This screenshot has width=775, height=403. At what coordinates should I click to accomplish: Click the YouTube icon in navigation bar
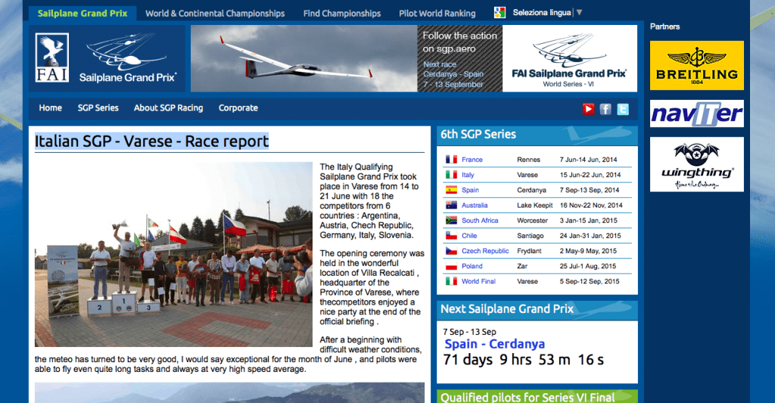pos(588,109)
